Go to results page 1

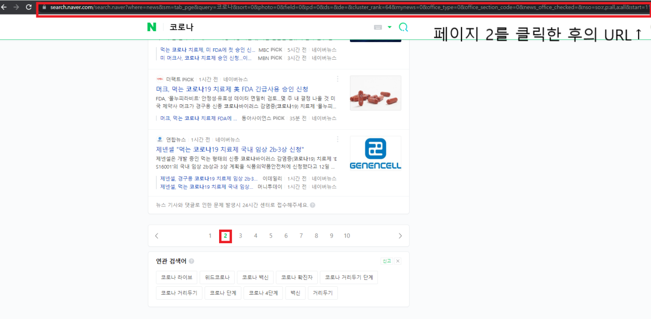[x=210, y=235]
